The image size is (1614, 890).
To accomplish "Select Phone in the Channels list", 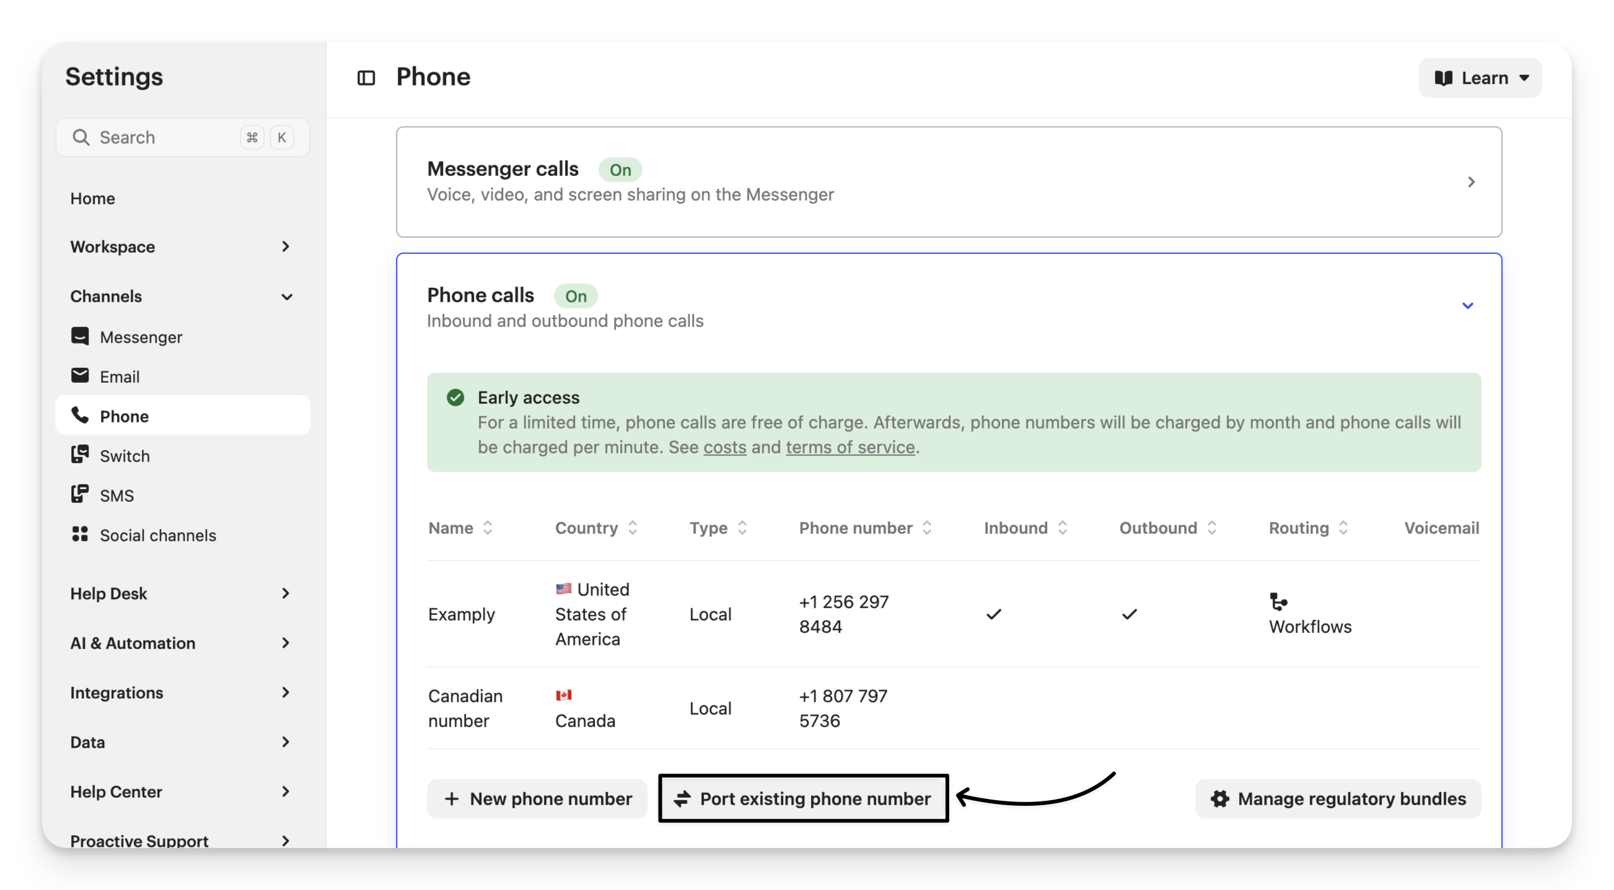I will (182, 415).
